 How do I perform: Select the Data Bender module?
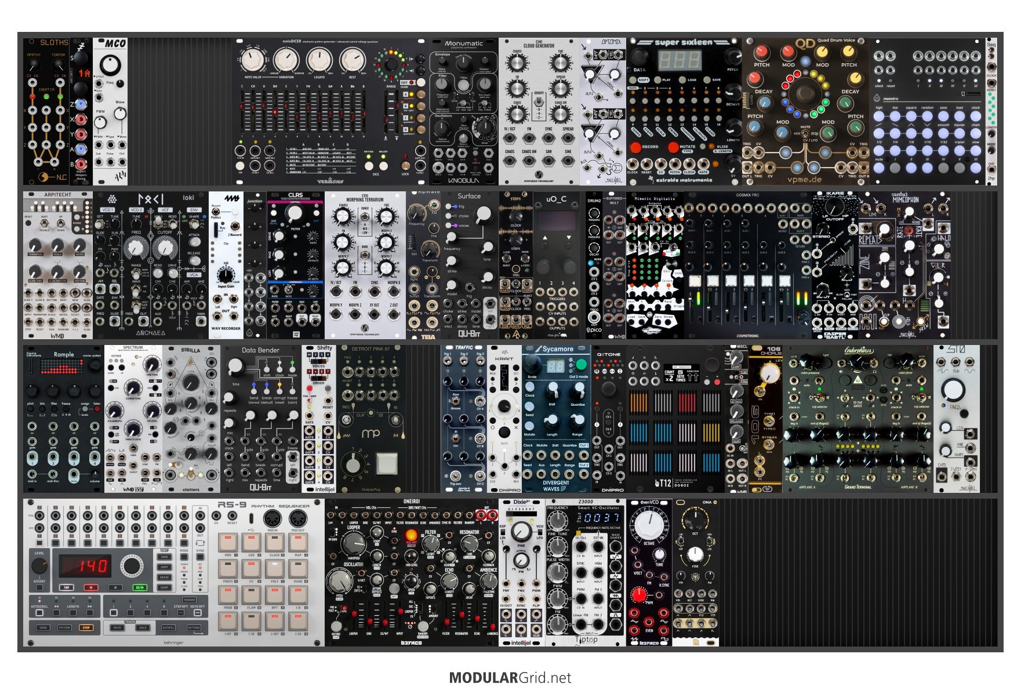[x=261, y=419]
